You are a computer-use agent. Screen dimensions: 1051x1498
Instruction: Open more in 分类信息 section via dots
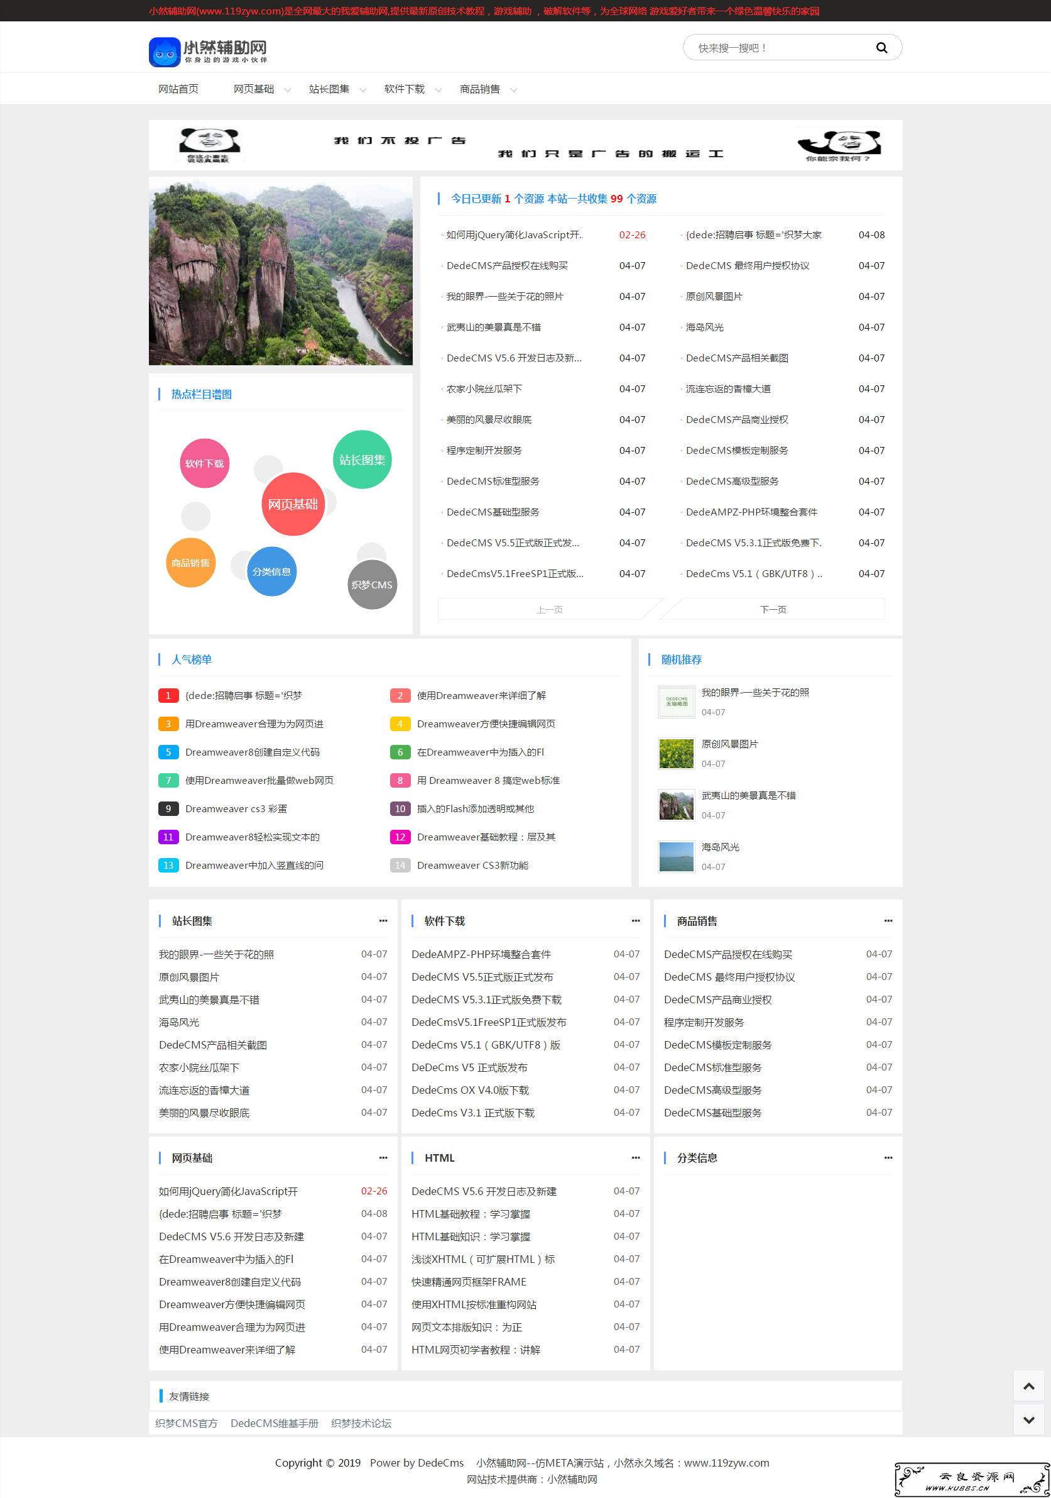(888, 1157)
